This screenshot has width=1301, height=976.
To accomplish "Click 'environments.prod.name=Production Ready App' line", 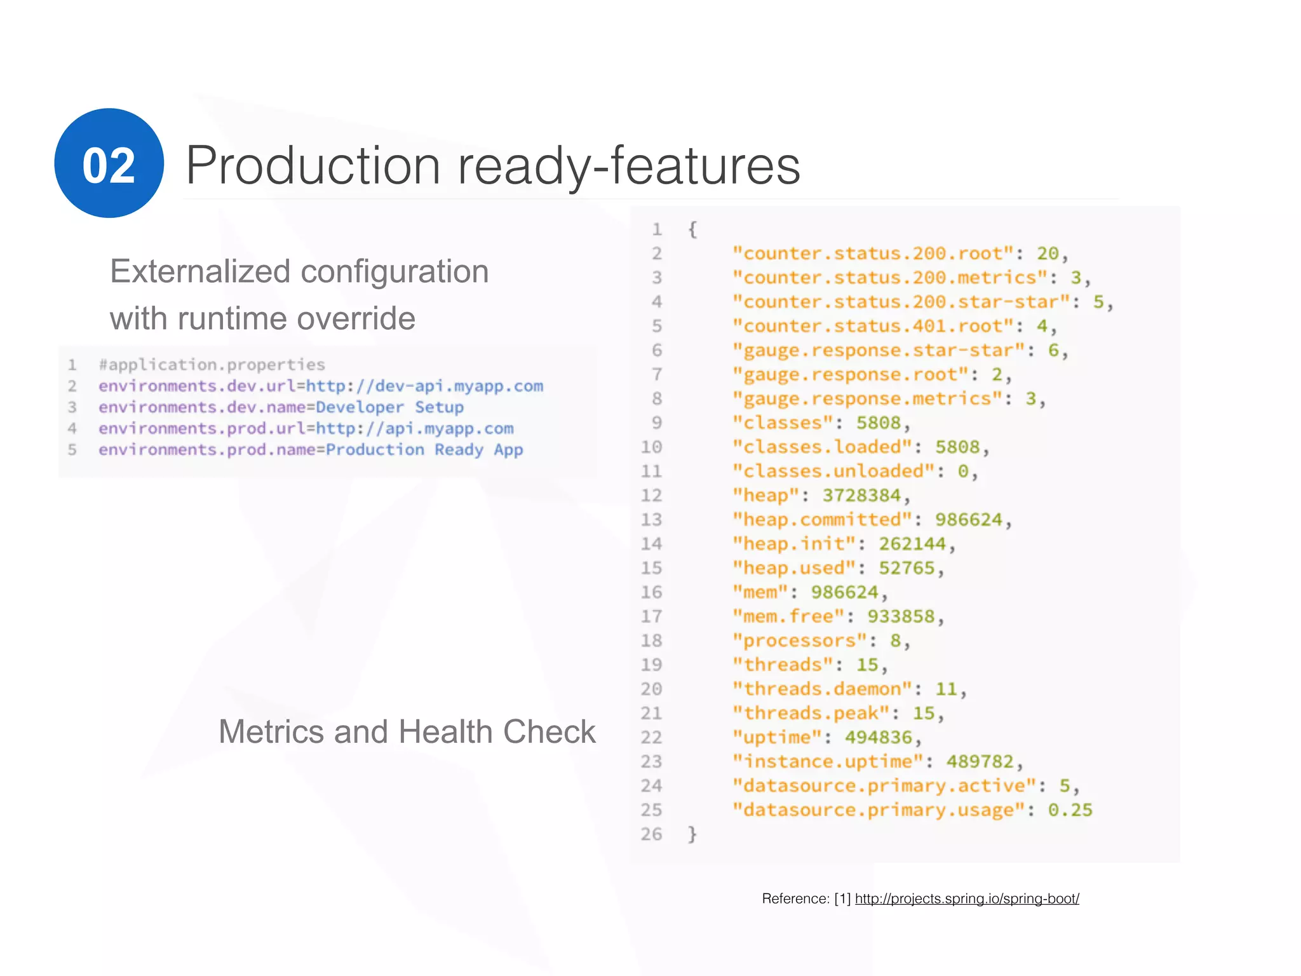I will [311, 450].
